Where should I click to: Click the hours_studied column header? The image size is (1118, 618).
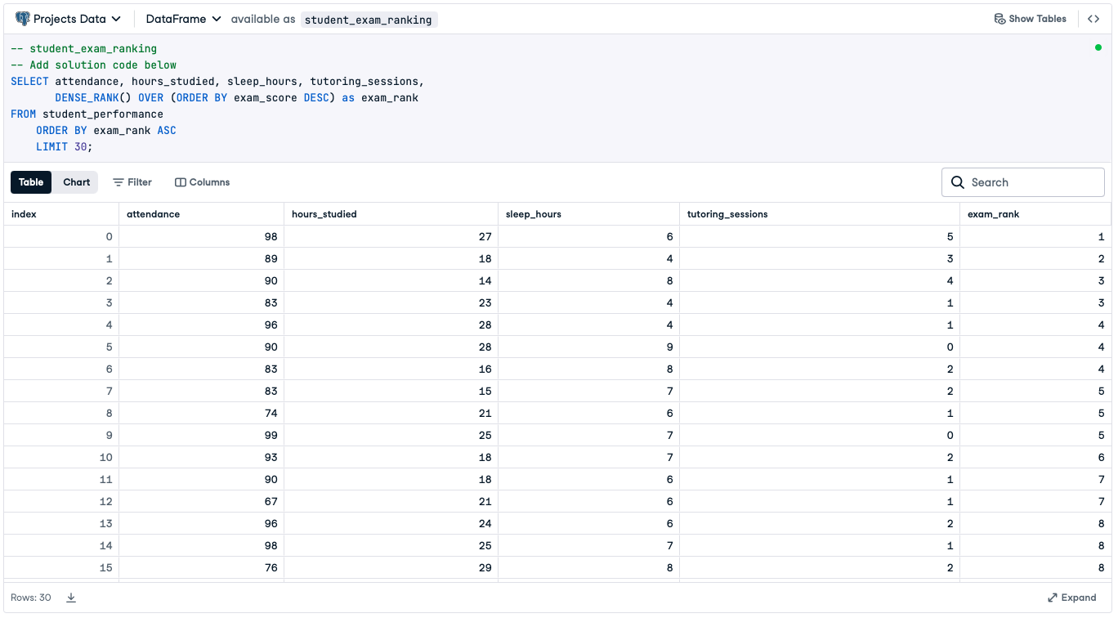[x=391, y=214]
